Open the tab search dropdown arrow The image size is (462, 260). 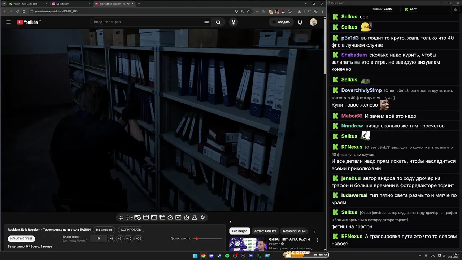(x=4, y=4)
